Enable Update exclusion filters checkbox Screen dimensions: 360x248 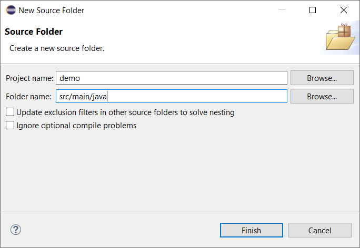tap(10, 112)
